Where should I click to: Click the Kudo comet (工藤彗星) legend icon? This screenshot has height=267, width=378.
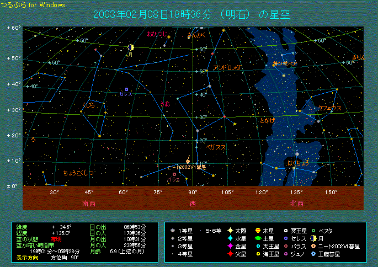[313, 254]
